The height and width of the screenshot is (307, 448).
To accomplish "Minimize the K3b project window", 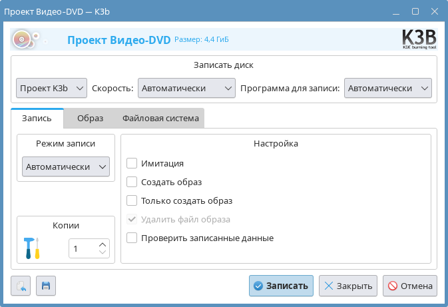I will 396,11.
